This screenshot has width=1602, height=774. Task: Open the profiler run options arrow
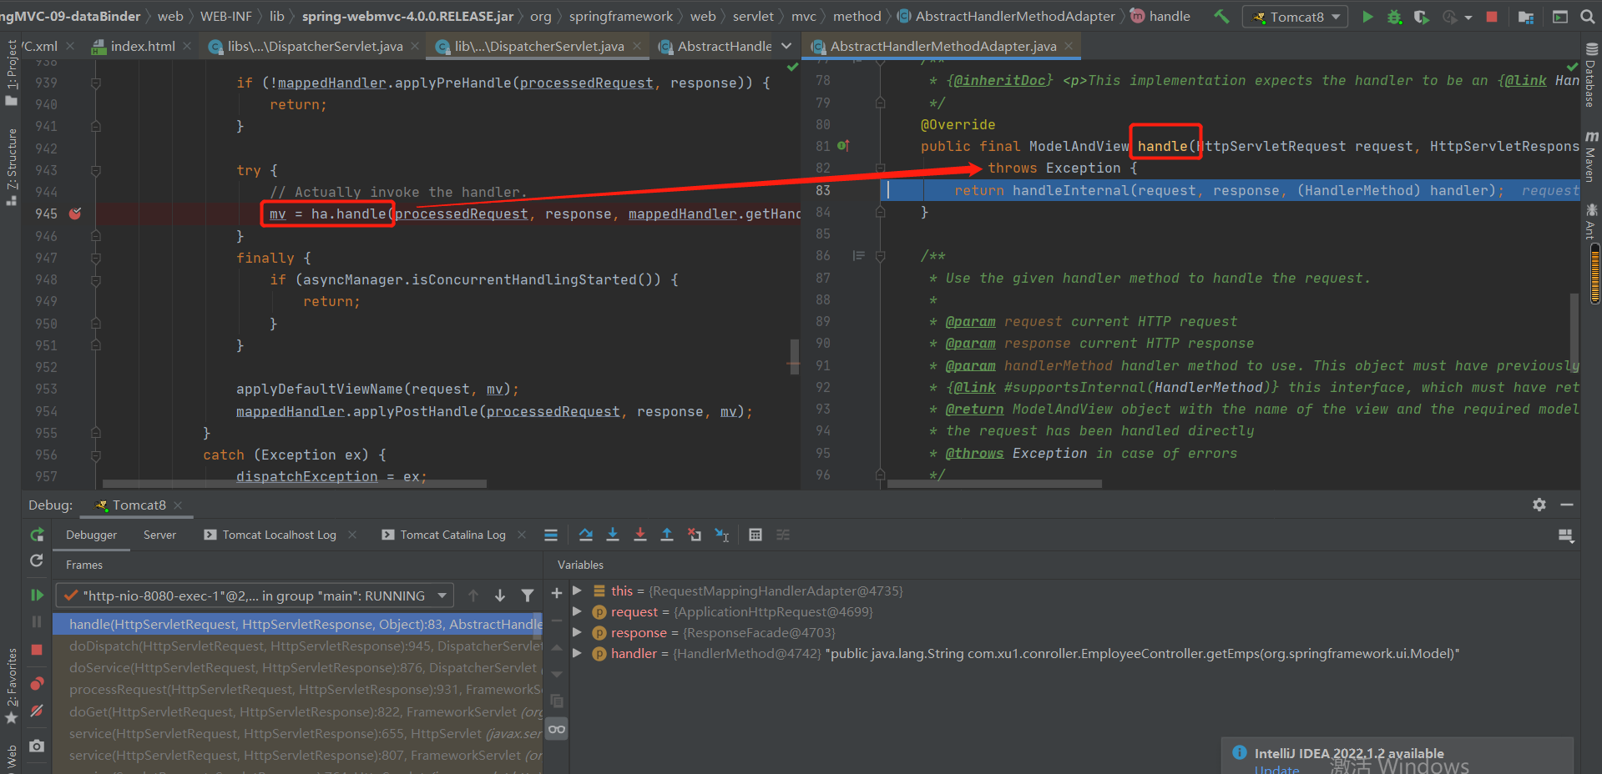click(x=1468, y=17)
